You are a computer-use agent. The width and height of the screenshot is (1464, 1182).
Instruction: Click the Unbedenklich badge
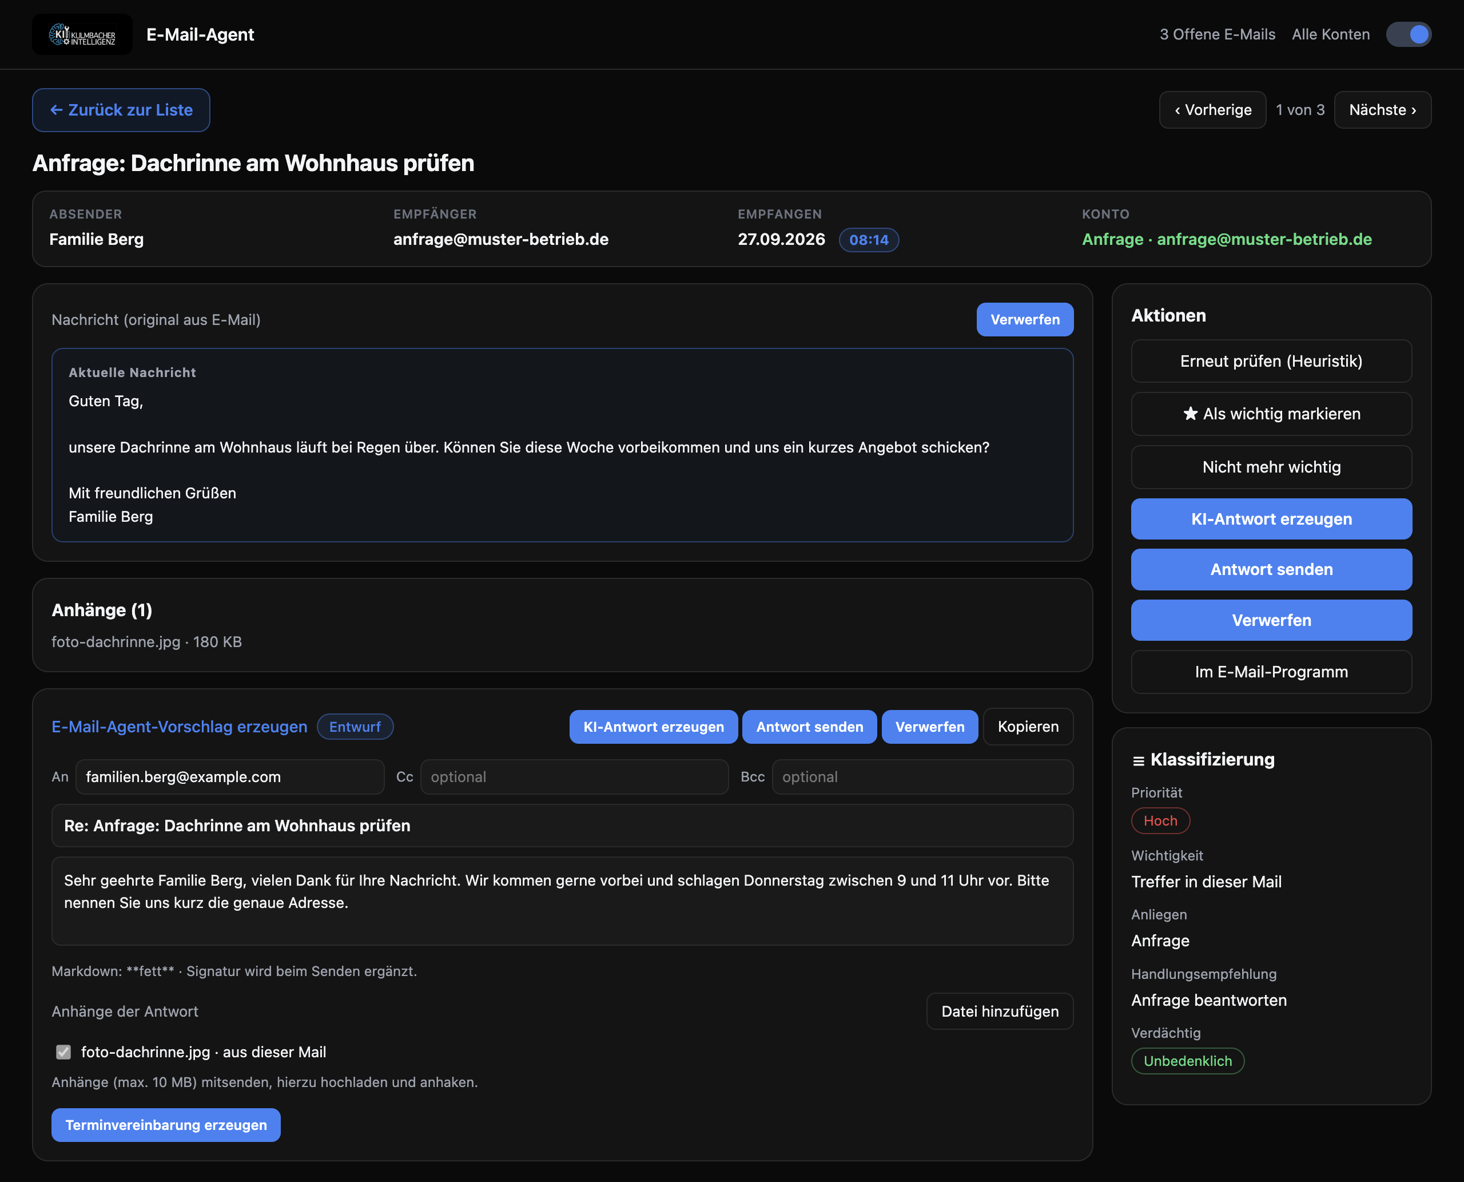(1187, 1061)
